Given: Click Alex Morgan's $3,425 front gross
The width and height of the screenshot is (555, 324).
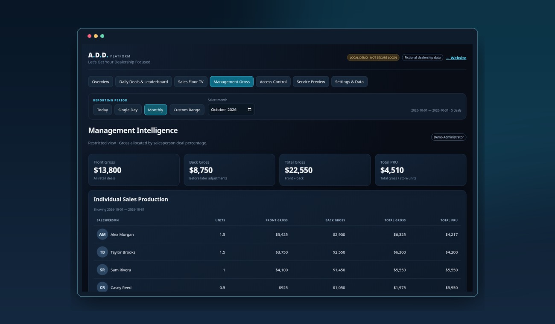Looking at the screenshot, I should (x=282, y=234).
